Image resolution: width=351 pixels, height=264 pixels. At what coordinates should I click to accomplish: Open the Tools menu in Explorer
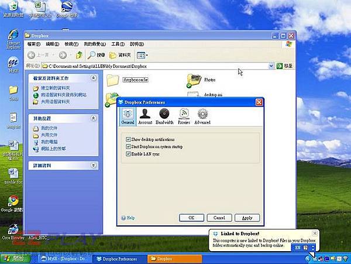[118, 44]
